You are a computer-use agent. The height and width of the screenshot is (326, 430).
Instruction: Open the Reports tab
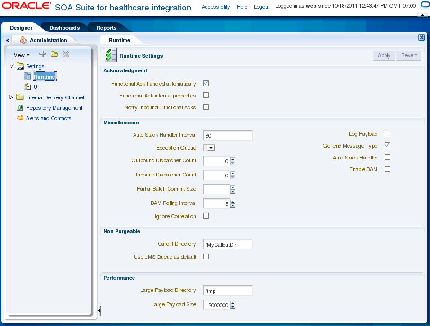(x=107, y=28)
